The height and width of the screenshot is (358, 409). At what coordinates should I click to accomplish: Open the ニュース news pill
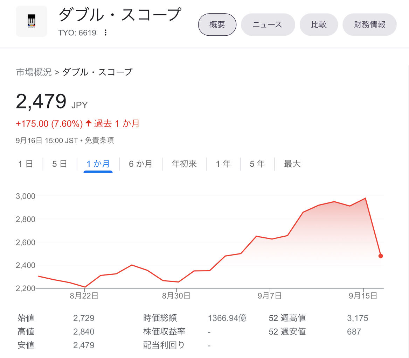coord(268,25)
